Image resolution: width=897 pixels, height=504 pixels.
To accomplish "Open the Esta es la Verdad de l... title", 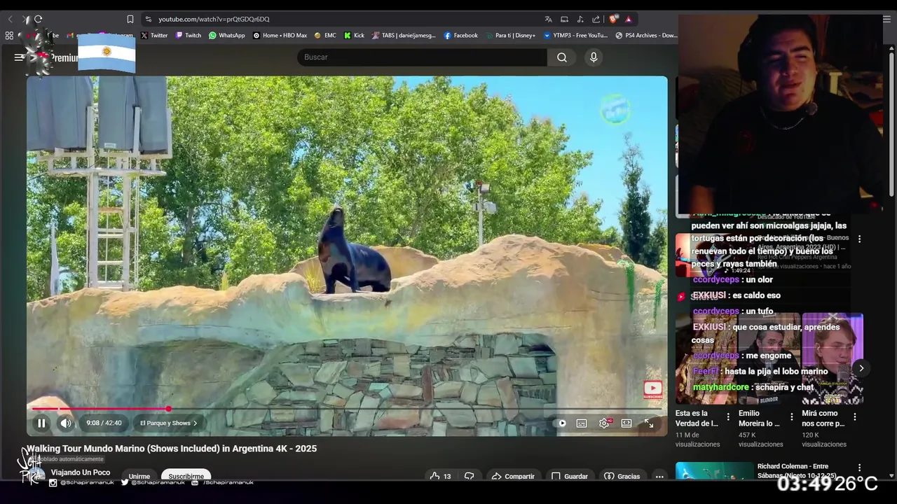I will coord(697,419).
